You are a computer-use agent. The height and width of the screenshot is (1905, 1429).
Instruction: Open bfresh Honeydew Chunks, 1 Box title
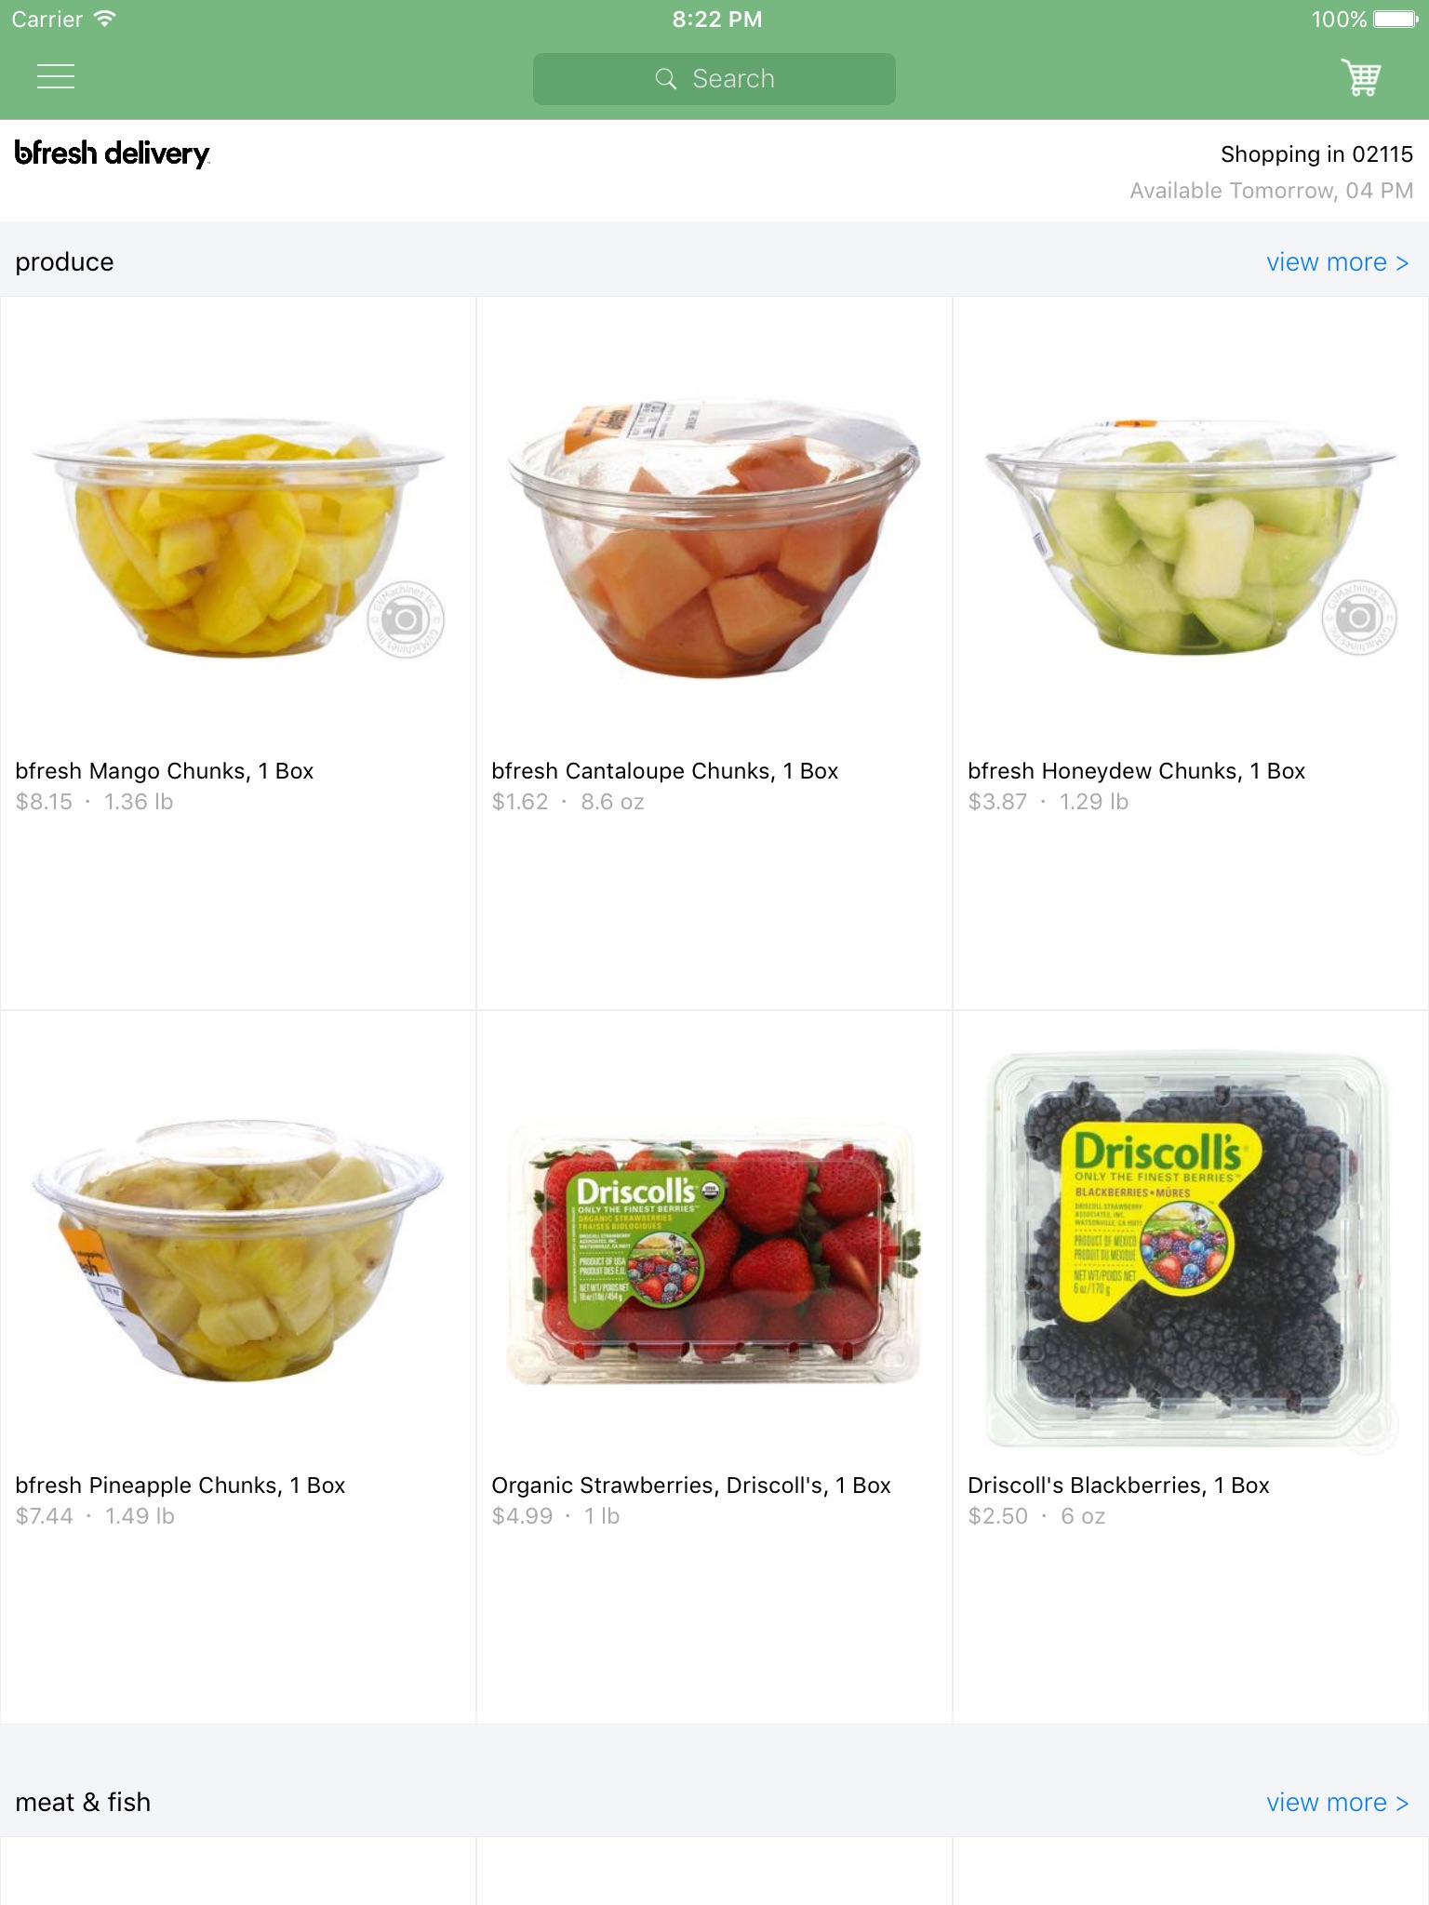tap(1136, 771)
